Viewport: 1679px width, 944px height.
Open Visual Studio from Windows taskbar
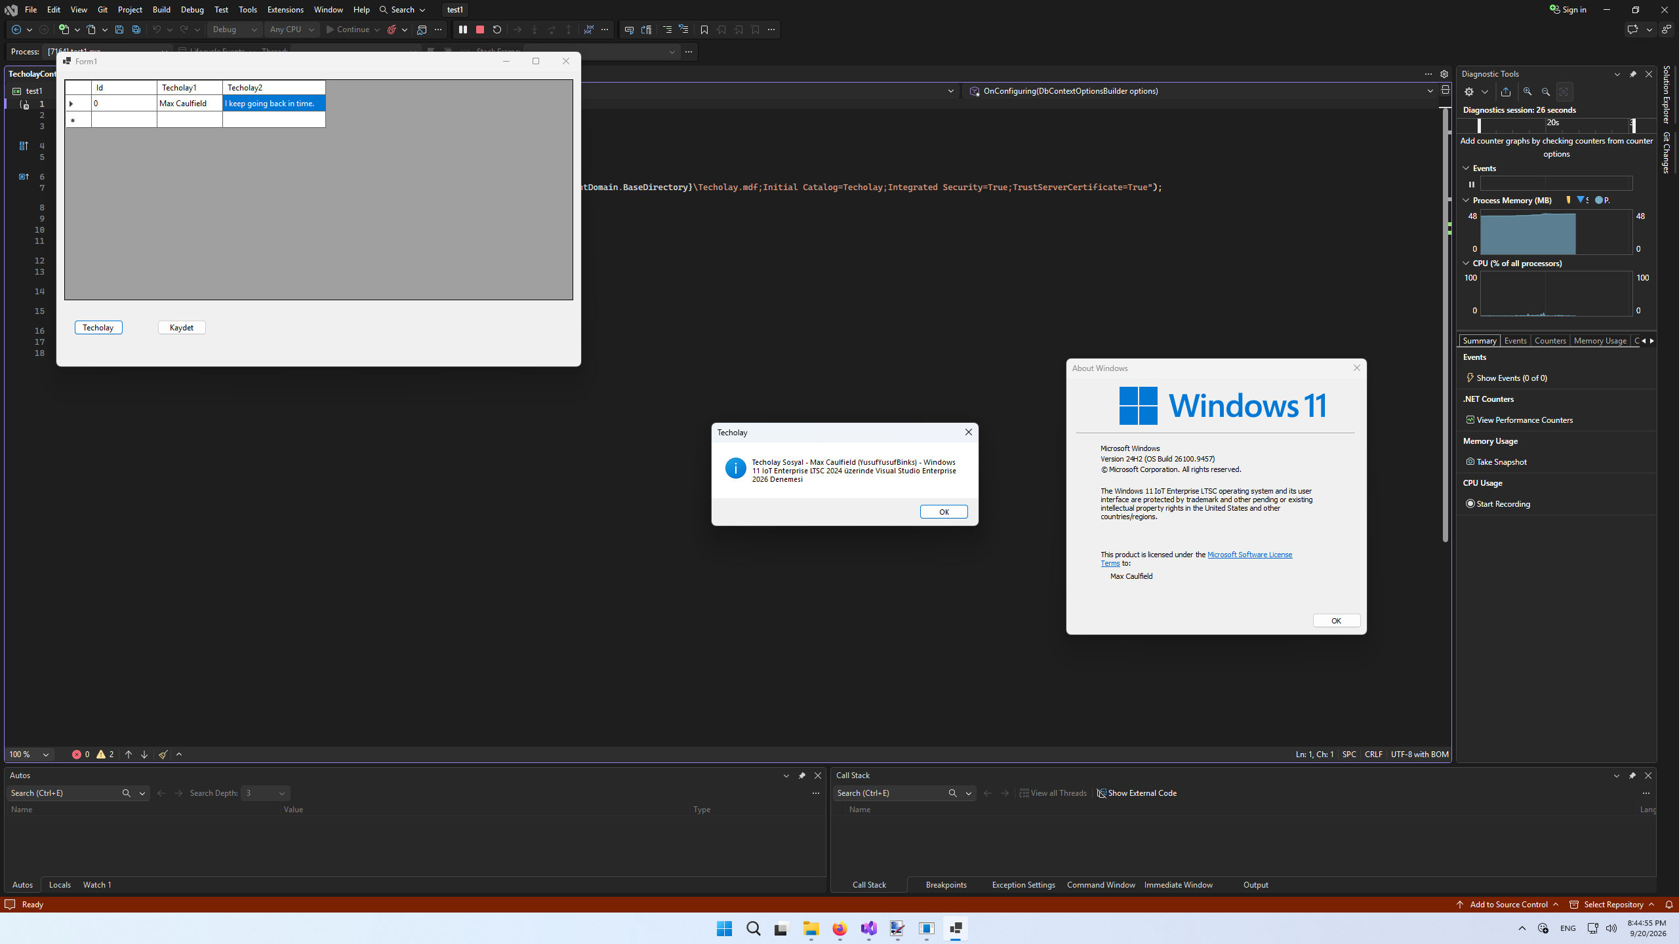click(869, 928)
